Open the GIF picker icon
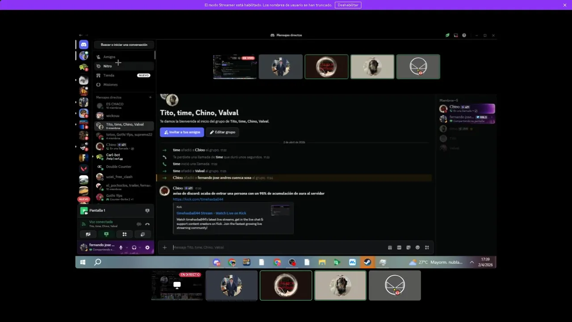This screenshot has height=322, width=572. (399, 247)
